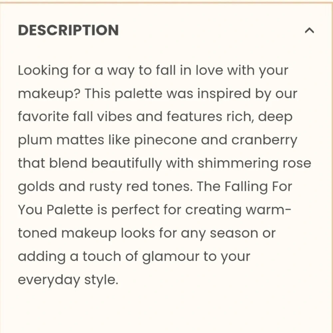The height and width of the screenshot is (333, 333).
Task: Click the word 'adding' in the paragraph
Action: pyautogui.click(x=42, y=257)
